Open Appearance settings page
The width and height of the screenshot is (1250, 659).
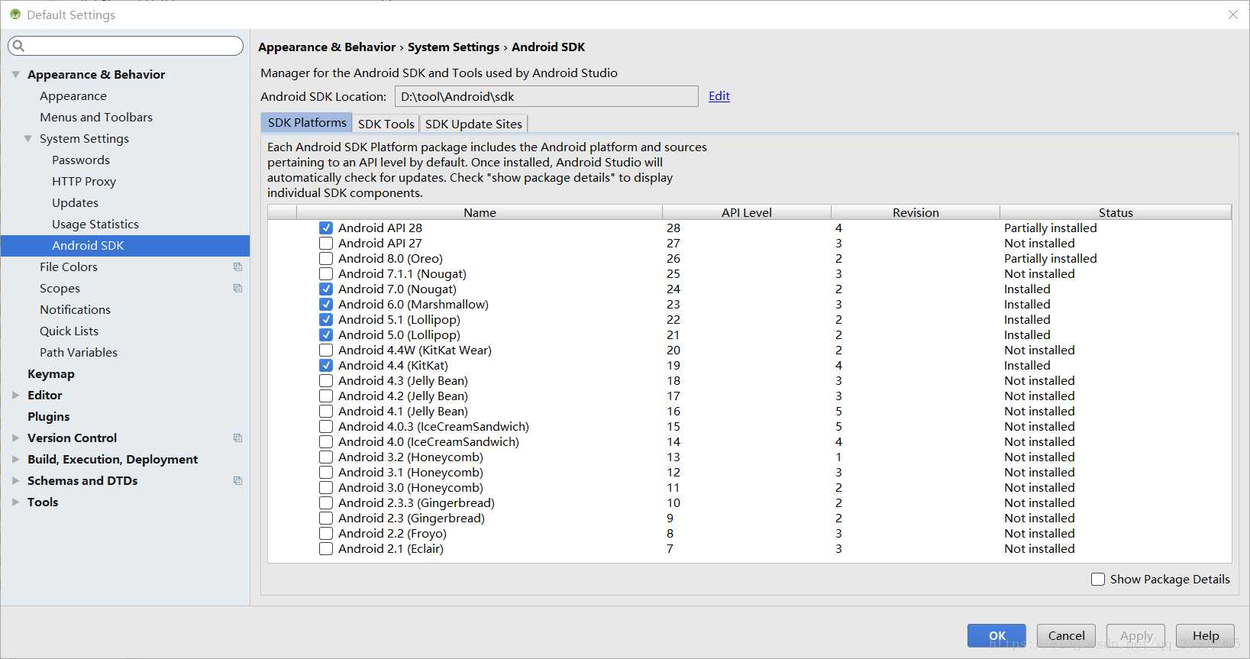pyautogui.click(x=73, y=95)
